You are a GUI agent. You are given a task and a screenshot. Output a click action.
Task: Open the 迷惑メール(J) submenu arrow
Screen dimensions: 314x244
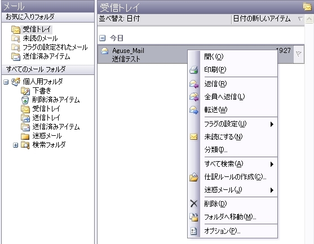[272, 190]
